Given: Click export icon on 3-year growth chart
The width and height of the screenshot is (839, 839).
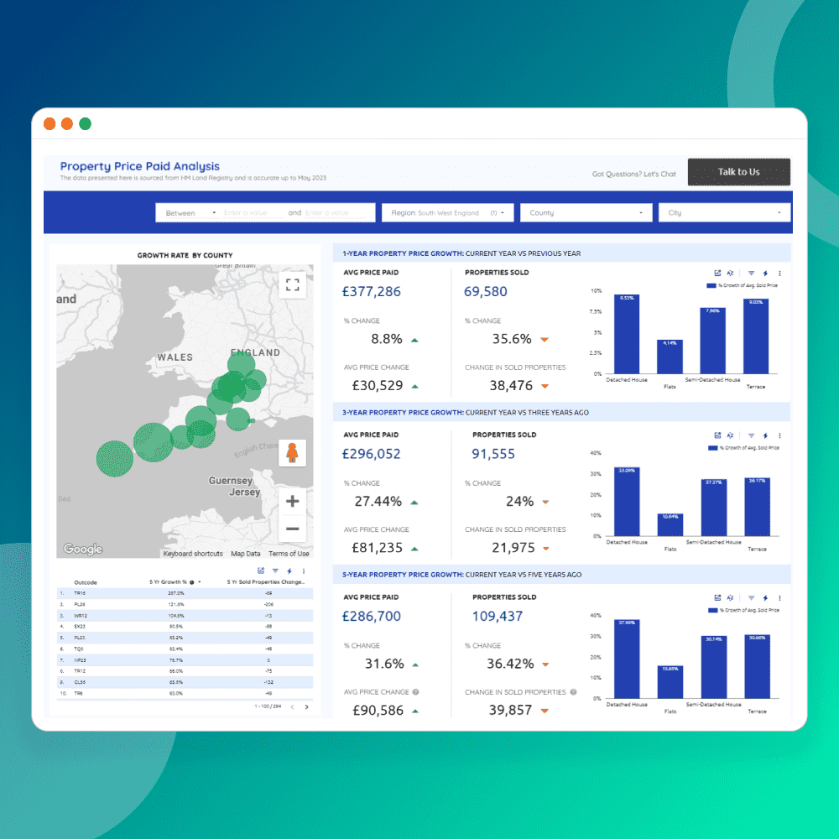Looking at the screenshot, I should (x=717, y=435).
